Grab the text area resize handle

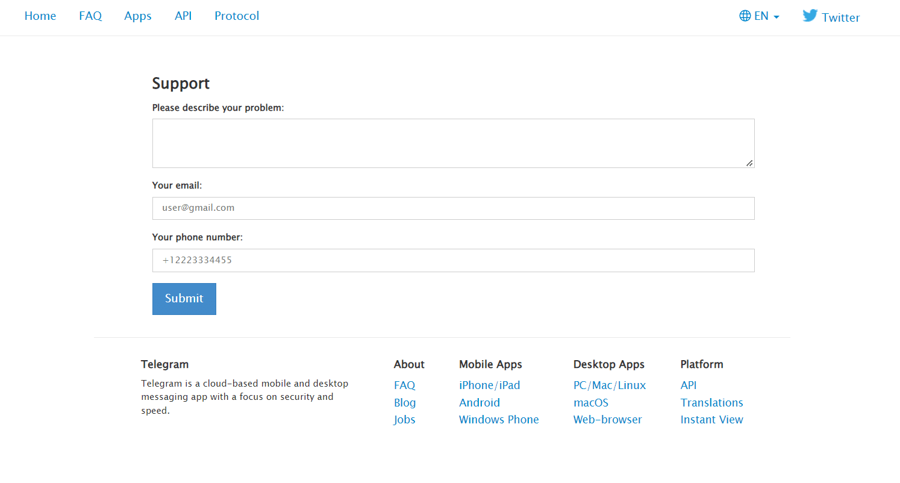coord(749,163)
